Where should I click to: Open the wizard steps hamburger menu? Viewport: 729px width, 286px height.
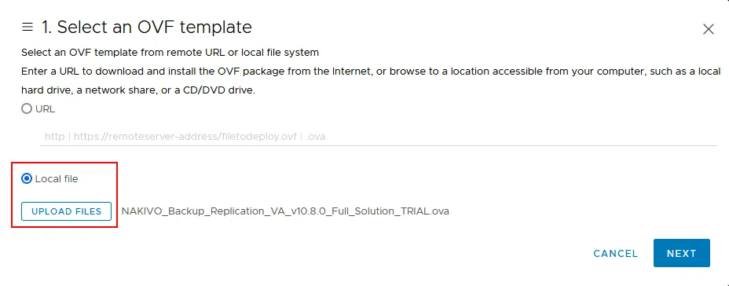pyautogui.click(x=27, y=27)
